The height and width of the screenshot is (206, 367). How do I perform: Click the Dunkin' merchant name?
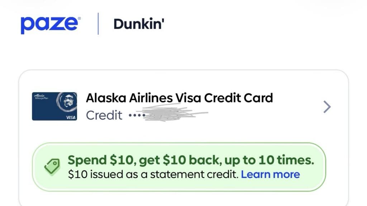[x=139, y=24]
